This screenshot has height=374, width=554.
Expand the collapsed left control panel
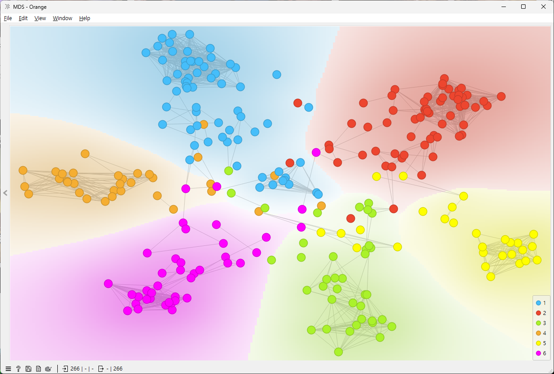tap(5, 193)
